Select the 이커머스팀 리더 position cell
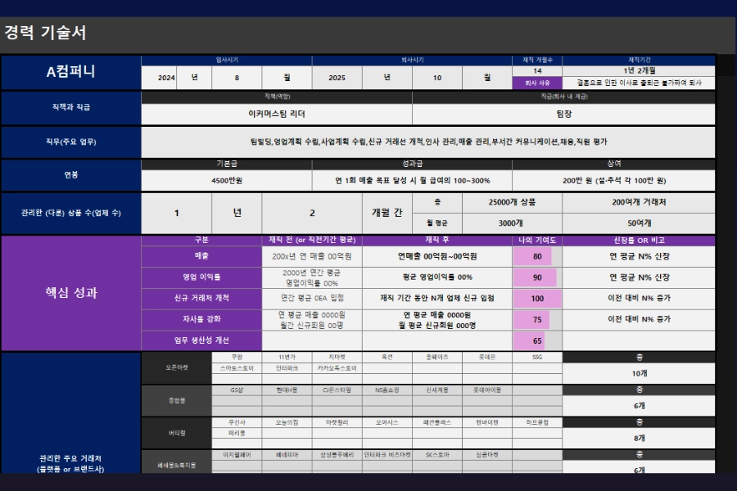Viewport: 737px width, 491px height. tap(277, 115)
